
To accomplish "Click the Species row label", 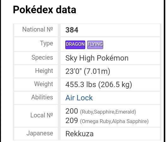I will click(x=42, y=57).
